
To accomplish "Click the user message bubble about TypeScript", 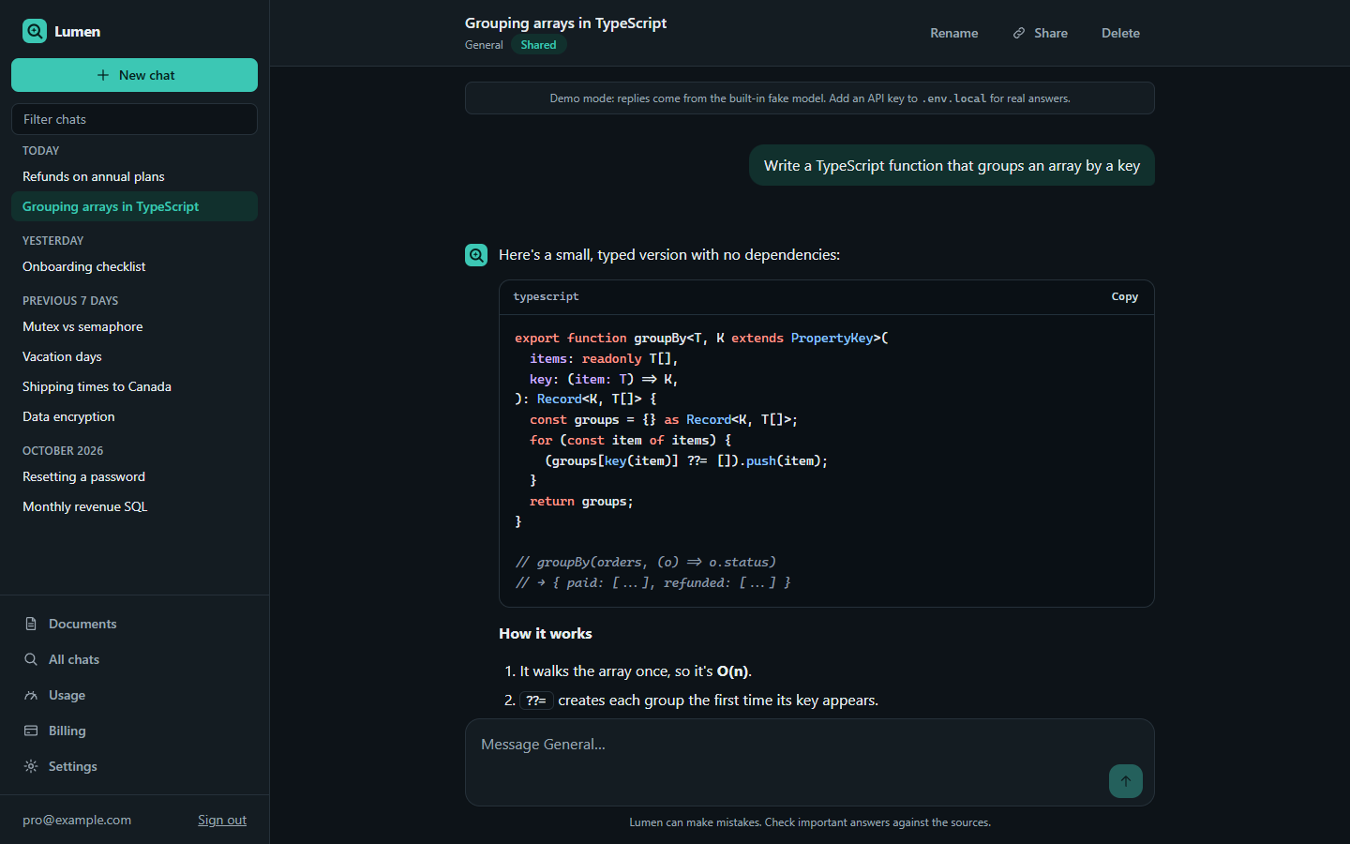I will coord(952,165).
